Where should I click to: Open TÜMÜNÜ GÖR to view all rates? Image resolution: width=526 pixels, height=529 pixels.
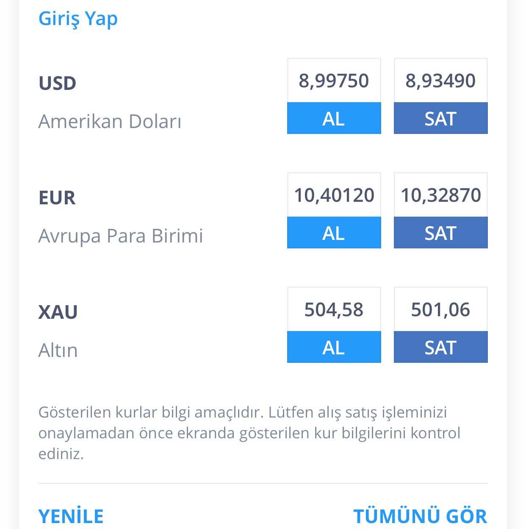pyautogui.click(x=420, y=516)
